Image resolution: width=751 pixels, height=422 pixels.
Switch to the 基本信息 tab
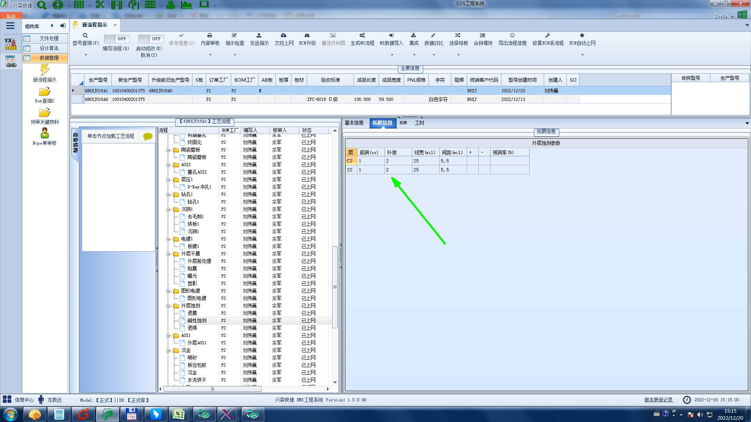coord(354,123)
